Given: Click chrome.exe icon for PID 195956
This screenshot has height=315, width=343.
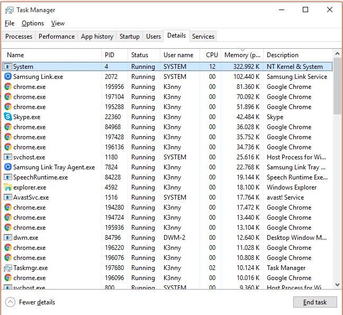Looking at the screenshot, I should pos(8,87).
